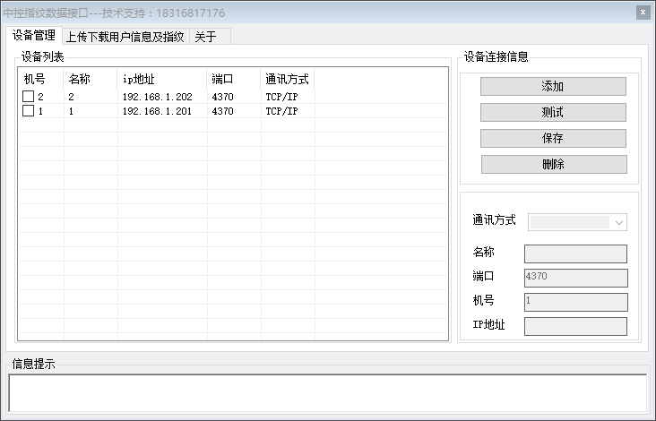Click the 名称 input field

click(x=575, y=254)
